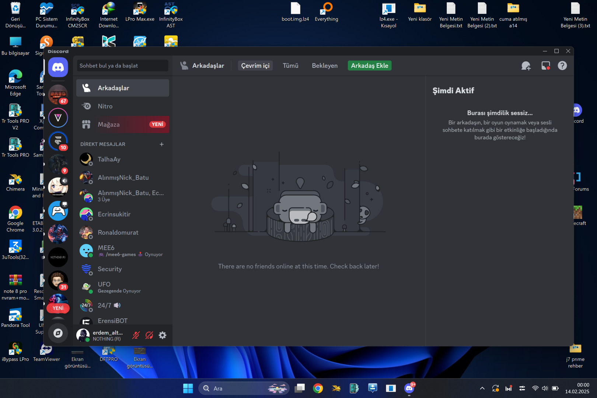The width and height of the screenshot is (597, 398).
Task: Select Microsoft Edge desktop shortcut
Action: coord(15,83)
